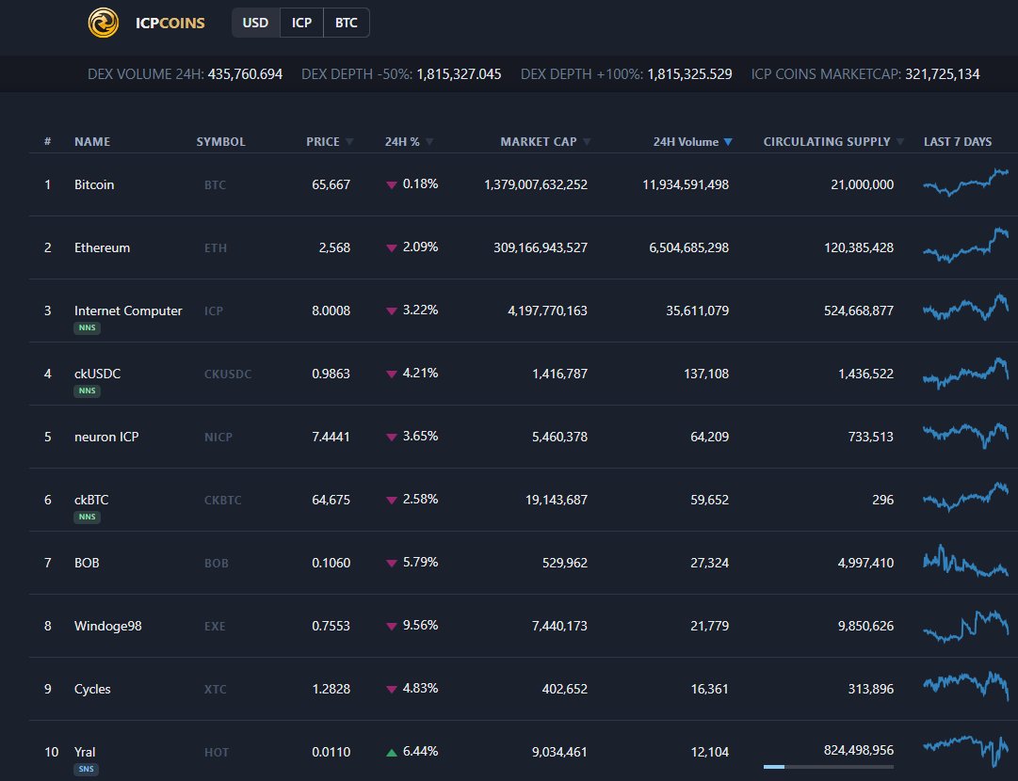Click Yral up-trend green triangle
Screen dimensions: 1018x781
[392, 753]
